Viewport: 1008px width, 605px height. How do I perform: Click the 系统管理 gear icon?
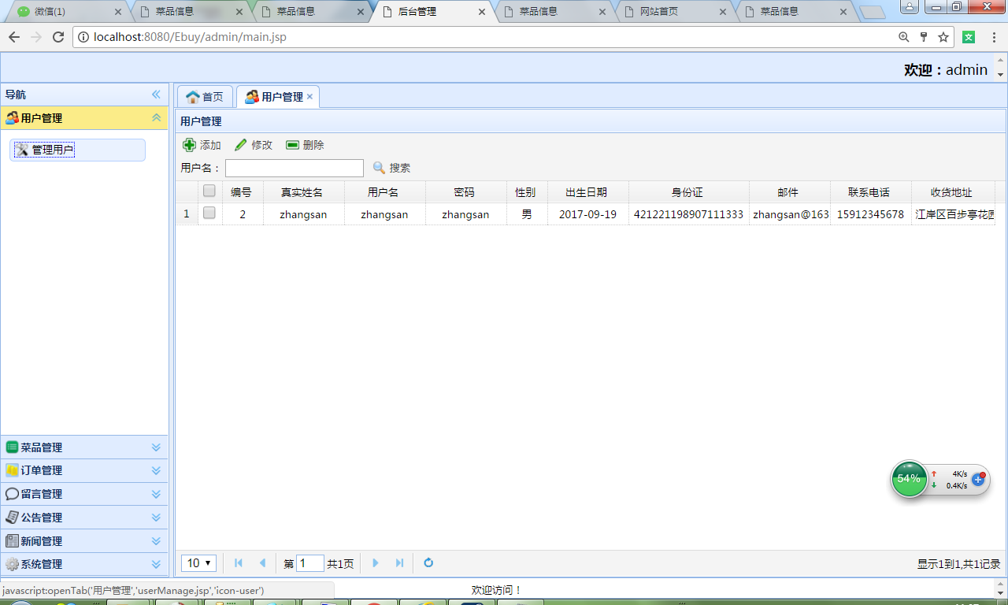pos(12,564)
